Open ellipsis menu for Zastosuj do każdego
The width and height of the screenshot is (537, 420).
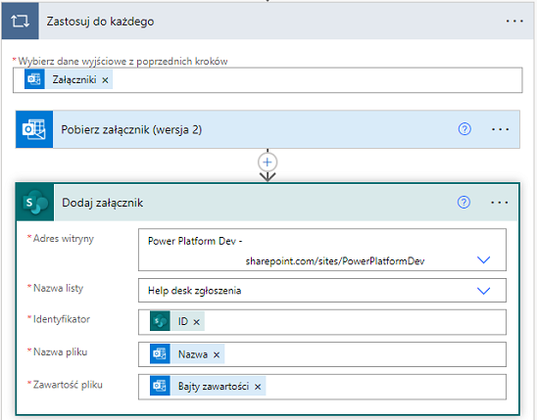[514, 22]
